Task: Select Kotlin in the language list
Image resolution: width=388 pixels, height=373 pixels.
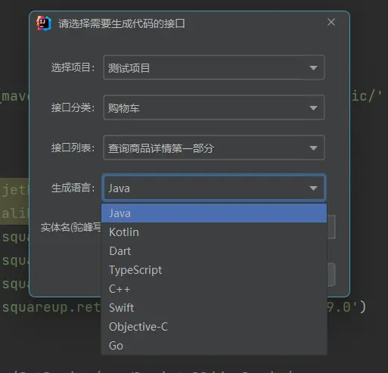Action: (x=214, y=232)
